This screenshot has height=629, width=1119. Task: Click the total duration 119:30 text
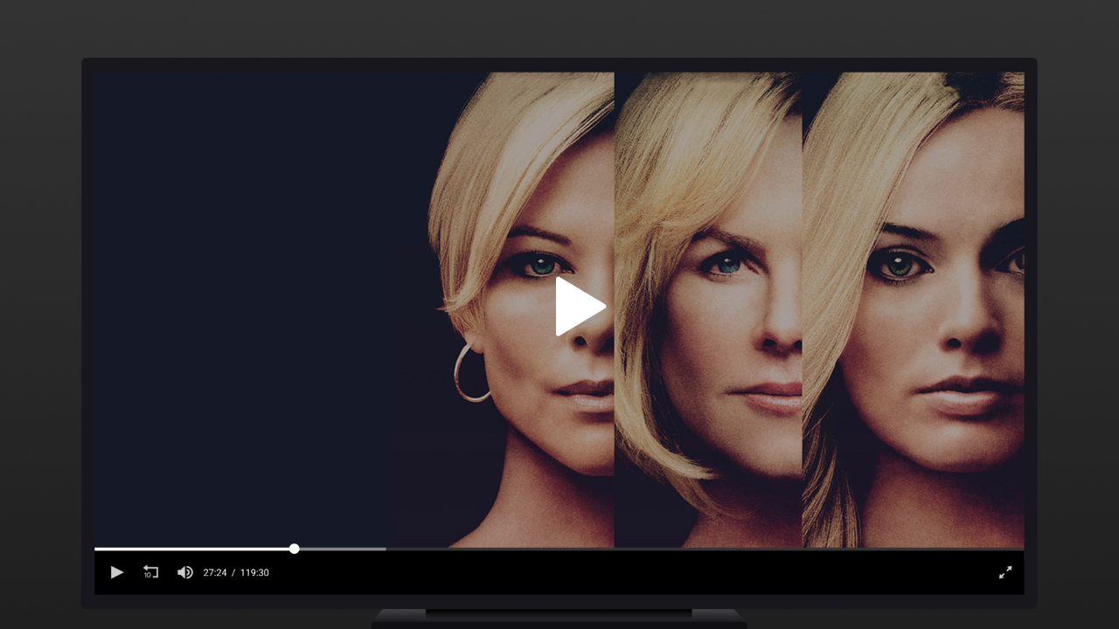click(254, 572)
